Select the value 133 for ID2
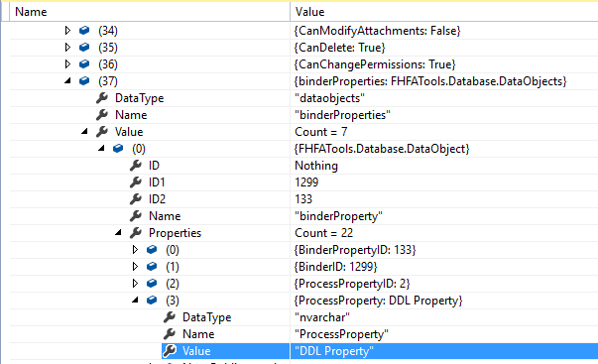The width and height of the screenshot is (598, 364). point(303,198)
